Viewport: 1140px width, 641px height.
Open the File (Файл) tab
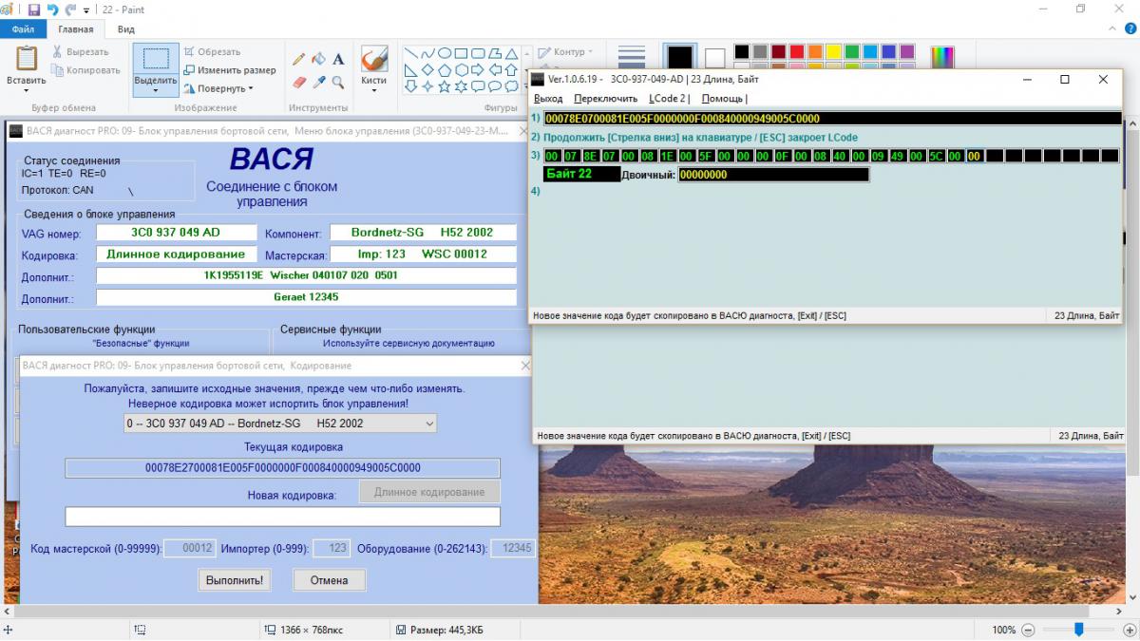[23, 29]
